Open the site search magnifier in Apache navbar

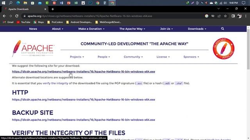tap(223, 29)
